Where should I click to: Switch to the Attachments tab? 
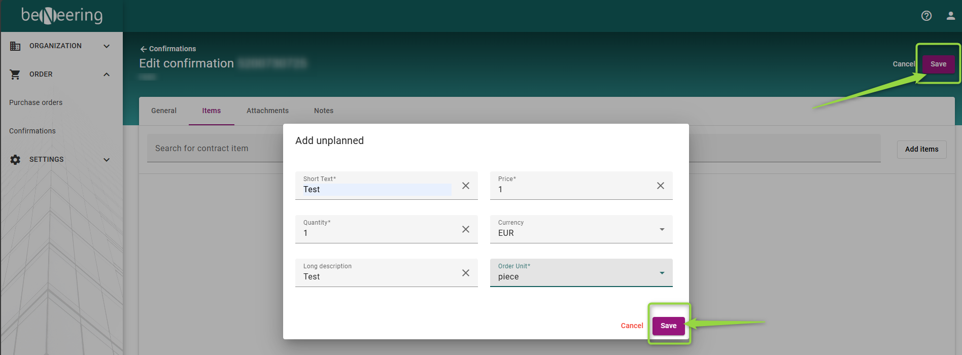tap(267, 111)
